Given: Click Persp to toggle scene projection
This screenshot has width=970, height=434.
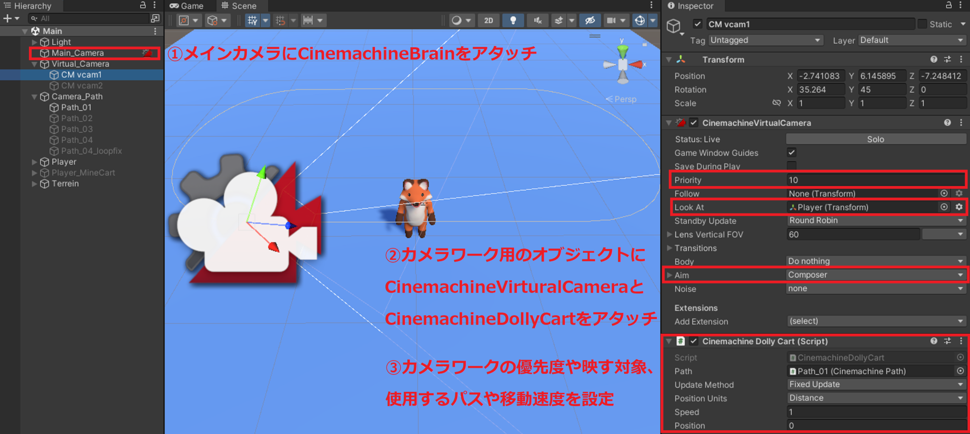Looking at the screenshot, I should tap(621, 99).
